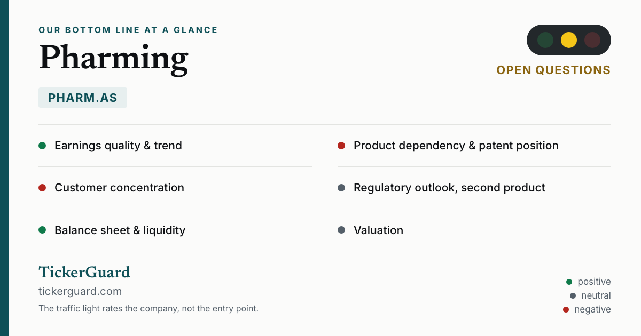Image resolution: width=641 pixels, height=336 pixels.
Task: Click the gray dot beside Valuation
Action: tap(341, 230)
